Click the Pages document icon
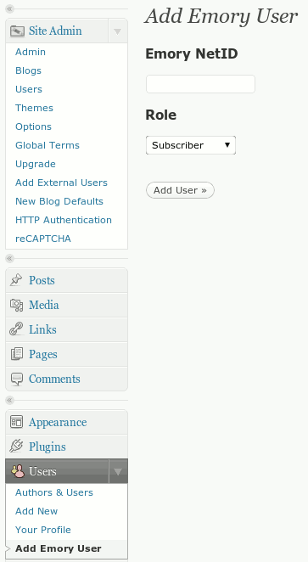 point(16,354)
